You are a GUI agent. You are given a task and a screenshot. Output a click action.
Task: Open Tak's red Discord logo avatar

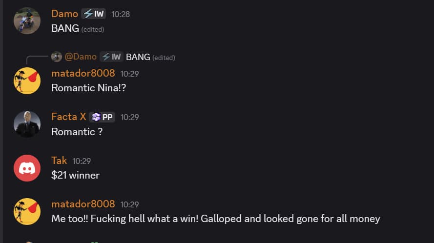click(27, 168)
